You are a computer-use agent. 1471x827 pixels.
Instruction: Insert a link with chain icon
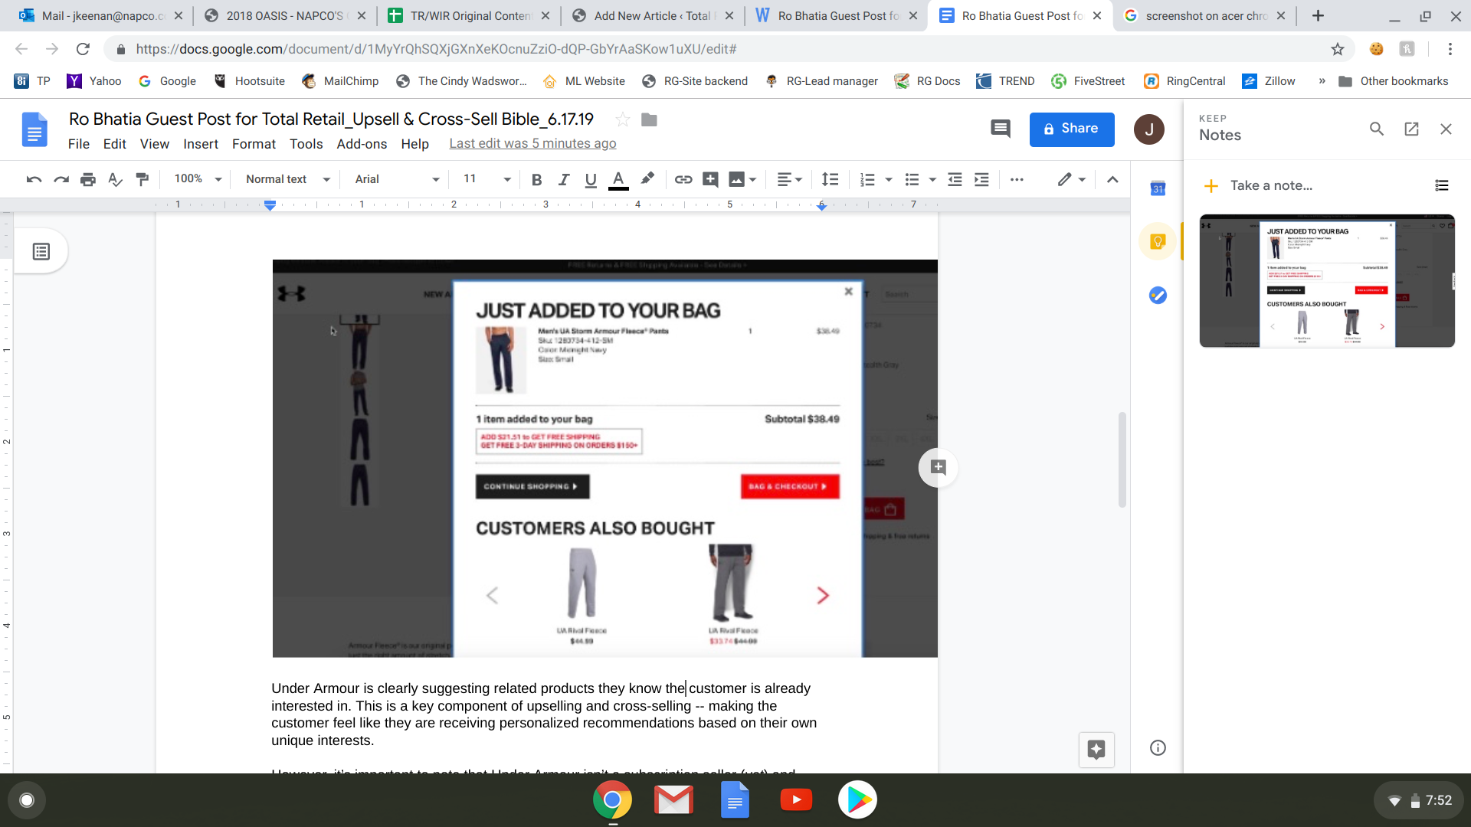683,179
